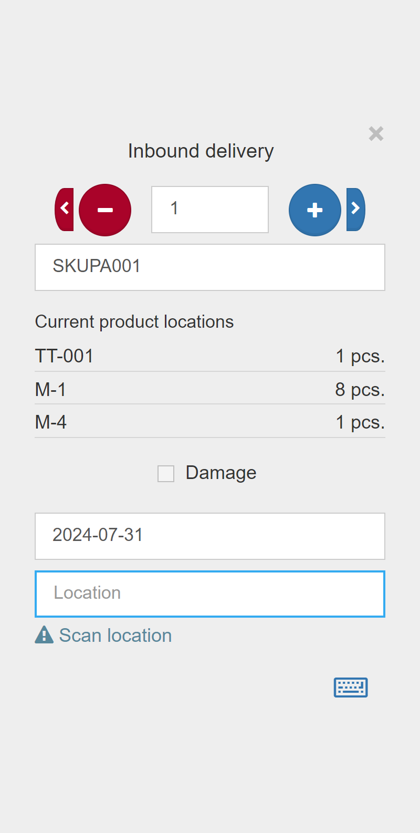Image resolution: width=420 pixels, height=833 pixels.
Task: Click the Current product locations heading
Action: [134, 321]
